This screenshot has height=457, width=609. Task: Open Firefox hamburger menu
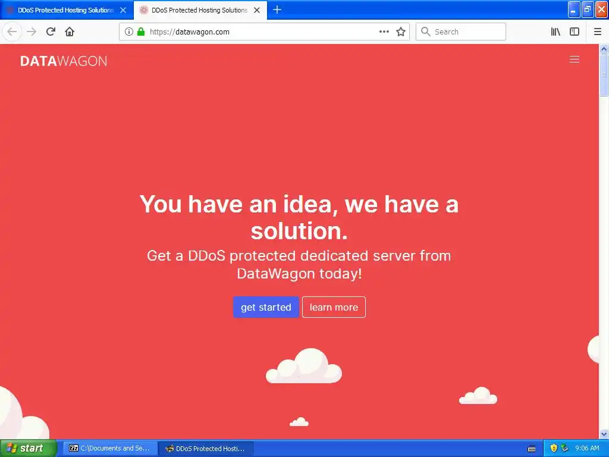click(598, 32)
